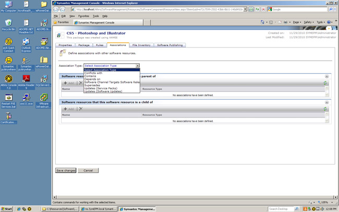The width and height of the screenshot is (339, 212).
Task: Open the SQLServer2 desktop shortcut
Action: tap(44, 81)
